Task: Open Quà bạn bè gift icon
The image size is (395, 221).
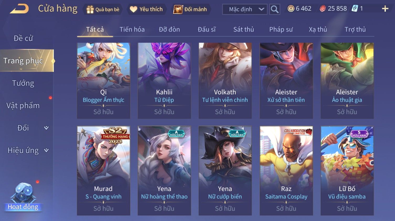Action: 90,9
